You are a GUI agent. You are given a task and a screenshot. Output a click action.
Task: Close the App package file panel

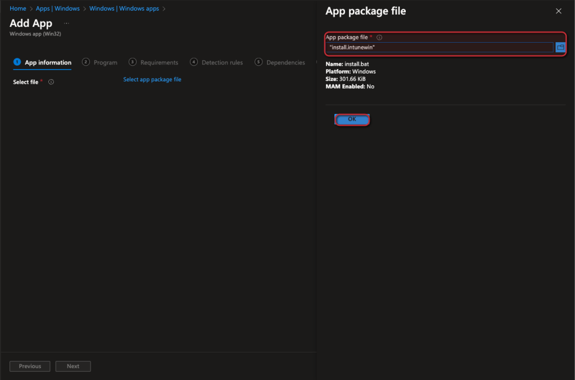(x=558, y=11)
